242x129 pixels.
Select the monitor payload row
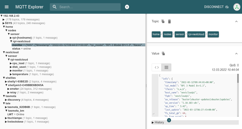tap(79, 45)
